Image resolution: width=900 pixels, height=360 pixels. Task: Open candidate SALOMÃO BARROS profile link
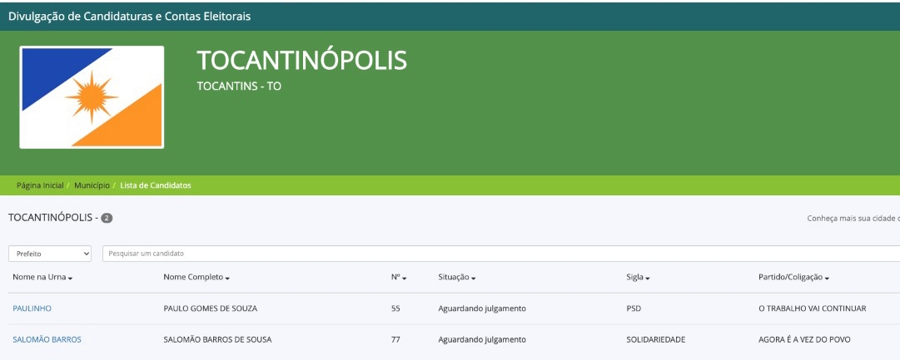click(x=47, y=339)
